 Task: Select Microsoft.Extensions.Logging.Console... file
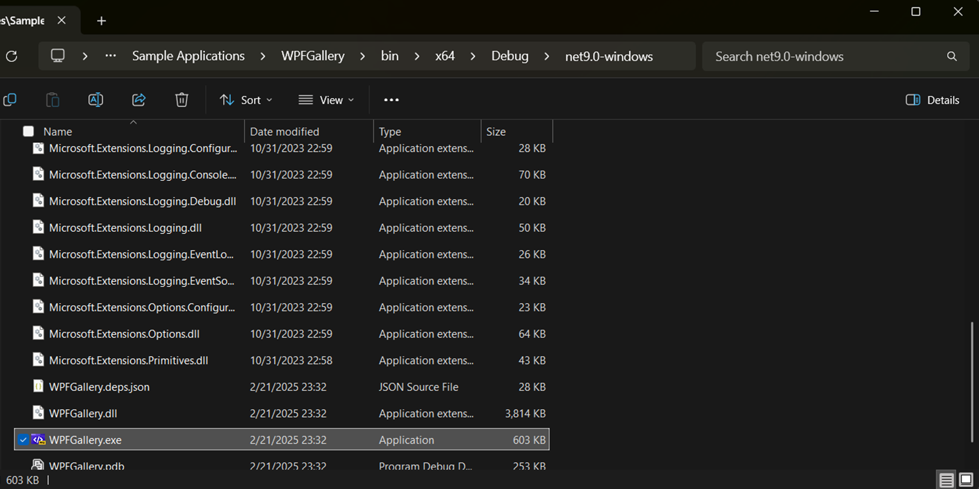[143, 174]
